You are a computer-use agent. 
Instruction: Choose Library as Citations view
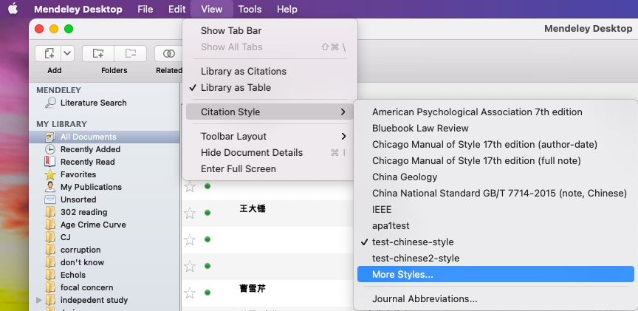(x=270, y=71)
